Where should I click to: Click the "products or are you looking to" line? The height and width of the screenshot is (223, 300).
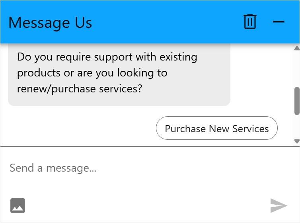92,73
